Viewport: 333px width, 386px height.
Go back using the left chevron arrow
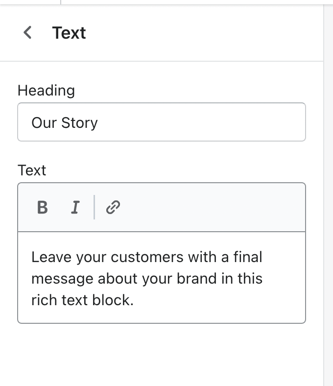[x=28, y=33]
